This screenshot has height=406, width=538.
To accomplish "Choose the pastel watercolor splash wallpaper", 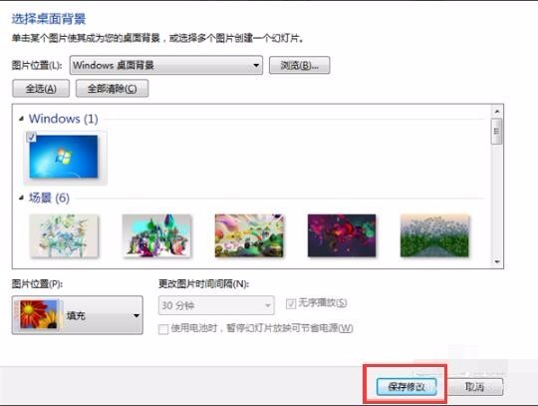I will (x=64, y=235).
